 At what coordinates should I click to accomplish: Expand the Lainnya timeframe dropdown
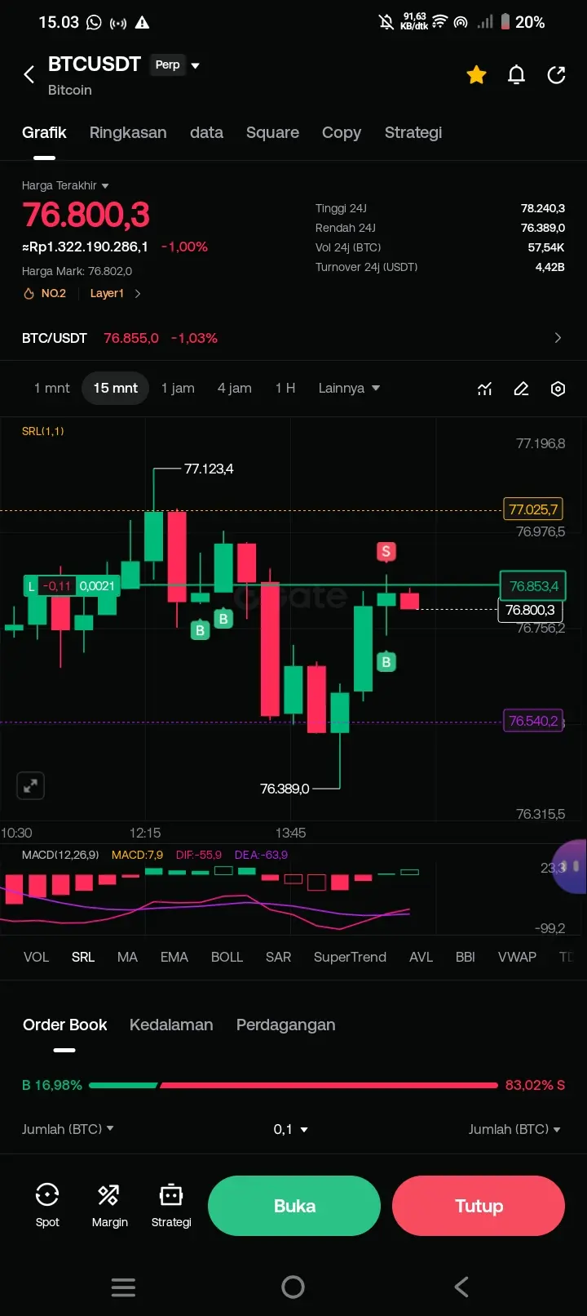(349, 388)
